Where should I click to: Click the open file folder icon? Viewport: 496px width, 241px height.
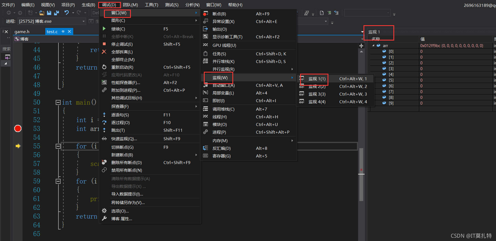[42, 13]
